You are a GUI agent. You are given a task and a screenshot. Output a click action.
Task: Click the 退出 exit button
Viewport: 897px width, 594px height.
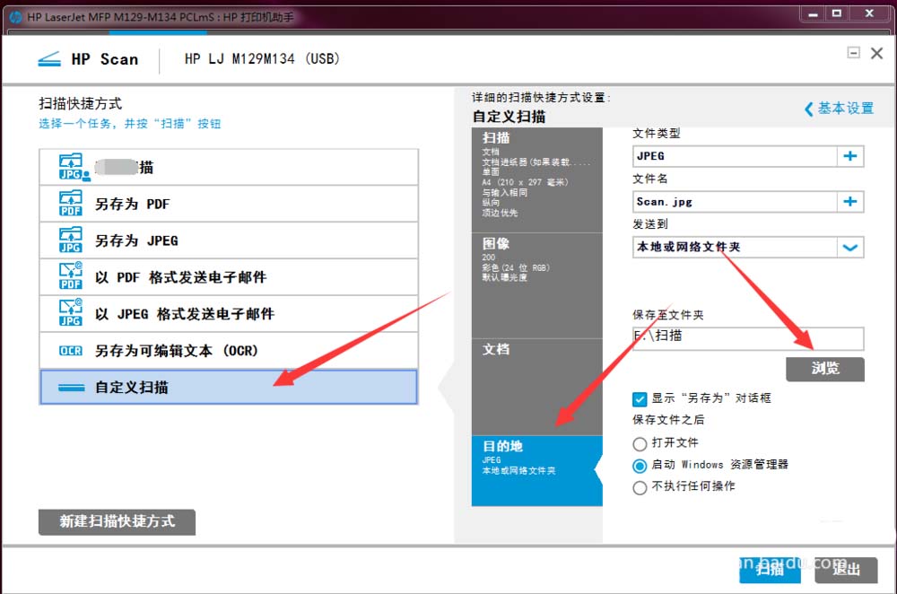coord(846,570)
